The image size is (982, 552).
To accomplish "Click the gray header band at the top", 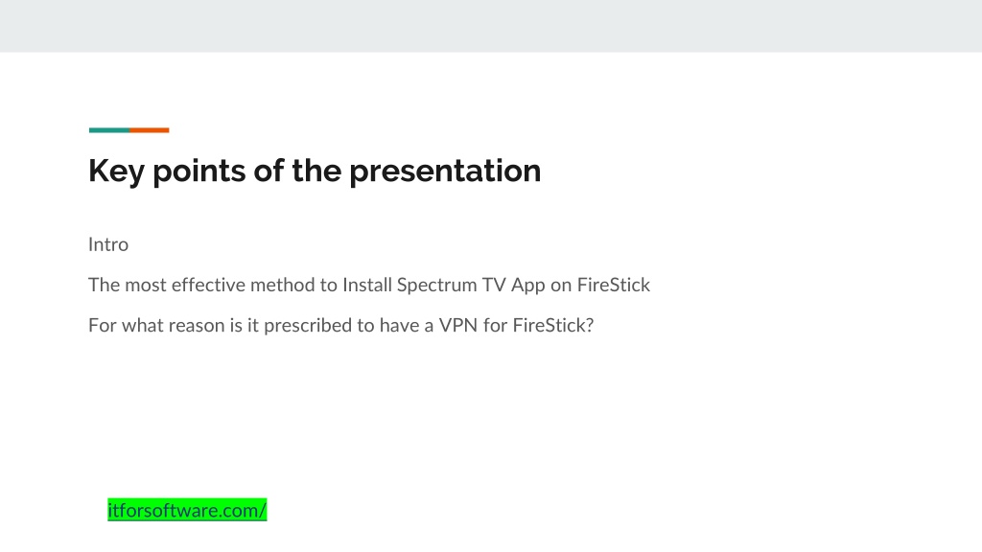I will (491, 26).
